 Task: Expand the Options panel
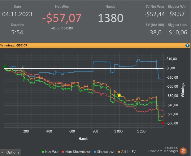pos(10,152)
